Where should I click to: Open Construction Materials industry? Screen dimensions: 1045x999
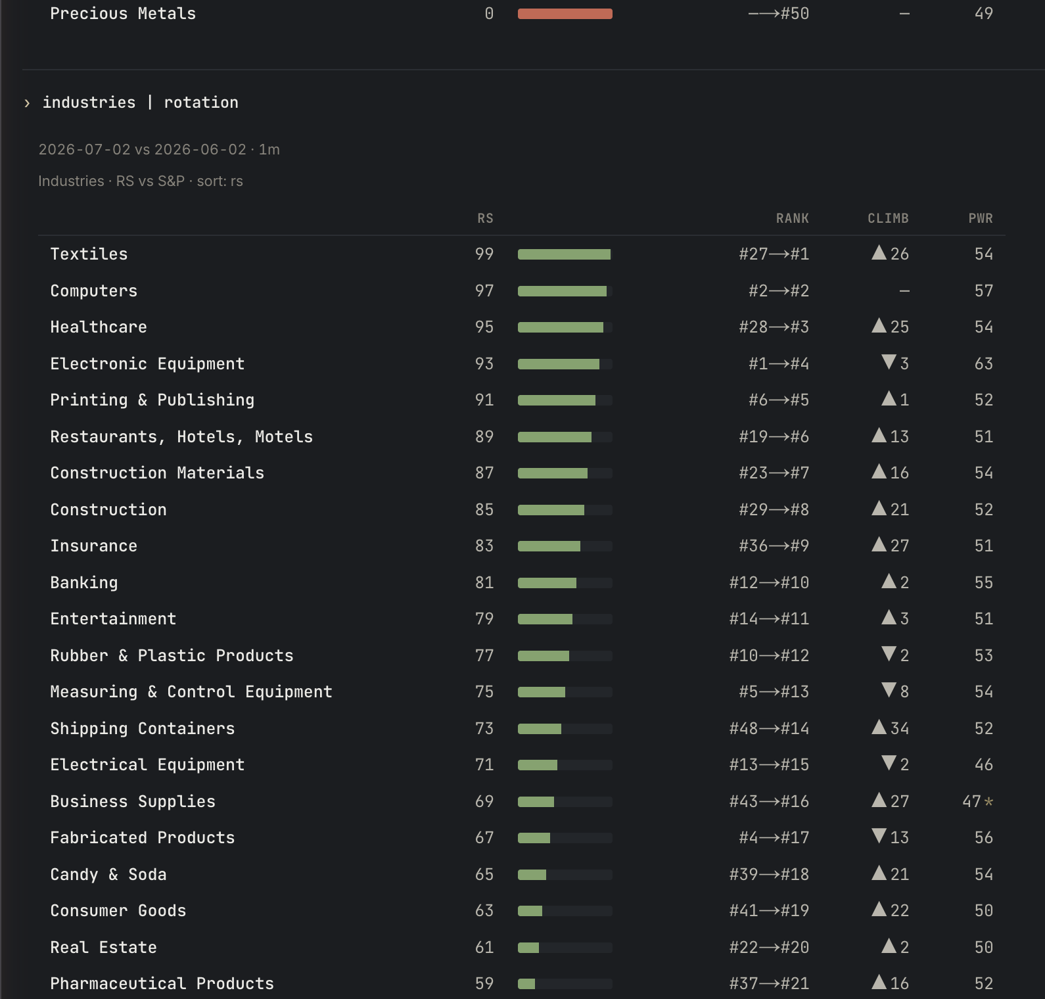point(157,473)
